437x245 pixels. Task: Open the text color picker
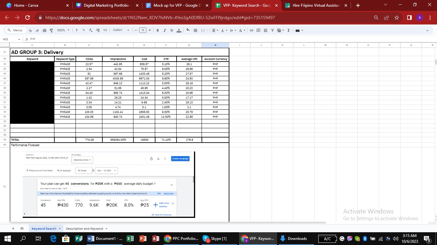(x=179, y=30)
